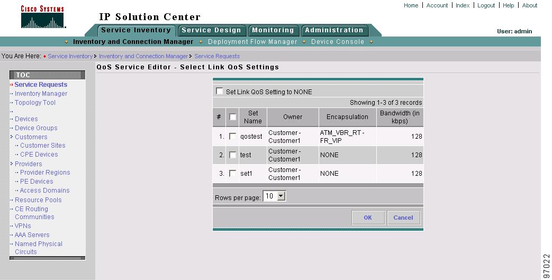
Task: Open CPE Devices in TOC
Action: point(39,154)
